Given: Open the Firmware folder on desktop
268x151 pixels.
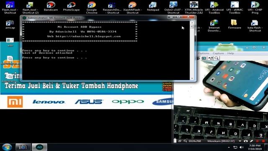Looking at the screenshot, I should tap(234, 24).
